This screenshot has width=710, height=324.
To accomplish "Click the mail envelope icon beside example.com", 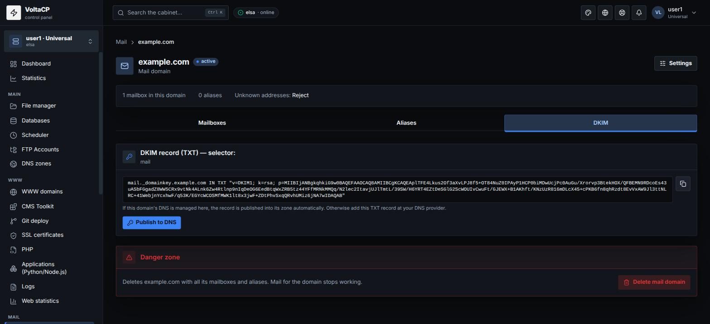I will click(125, 66).
